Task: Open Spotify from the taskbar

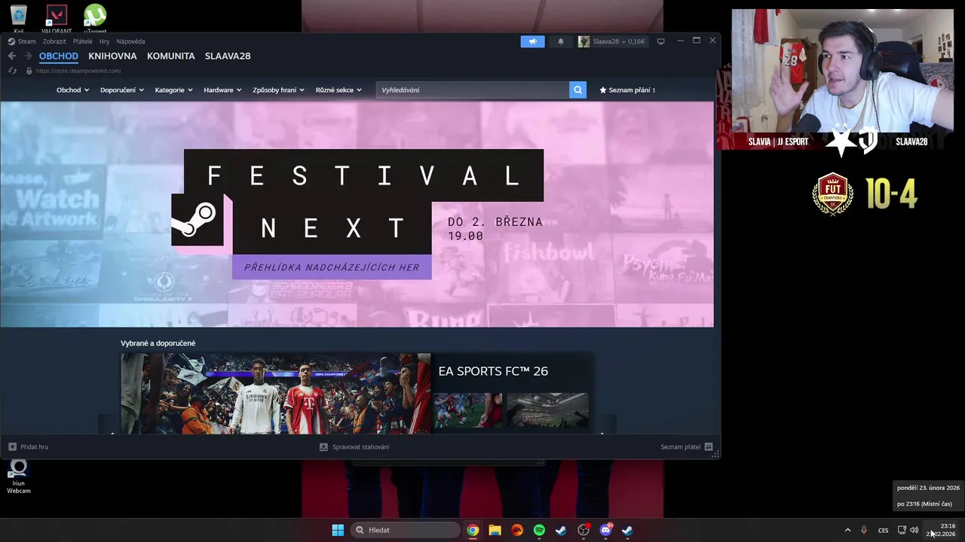Action: click(x=539, y=530)
